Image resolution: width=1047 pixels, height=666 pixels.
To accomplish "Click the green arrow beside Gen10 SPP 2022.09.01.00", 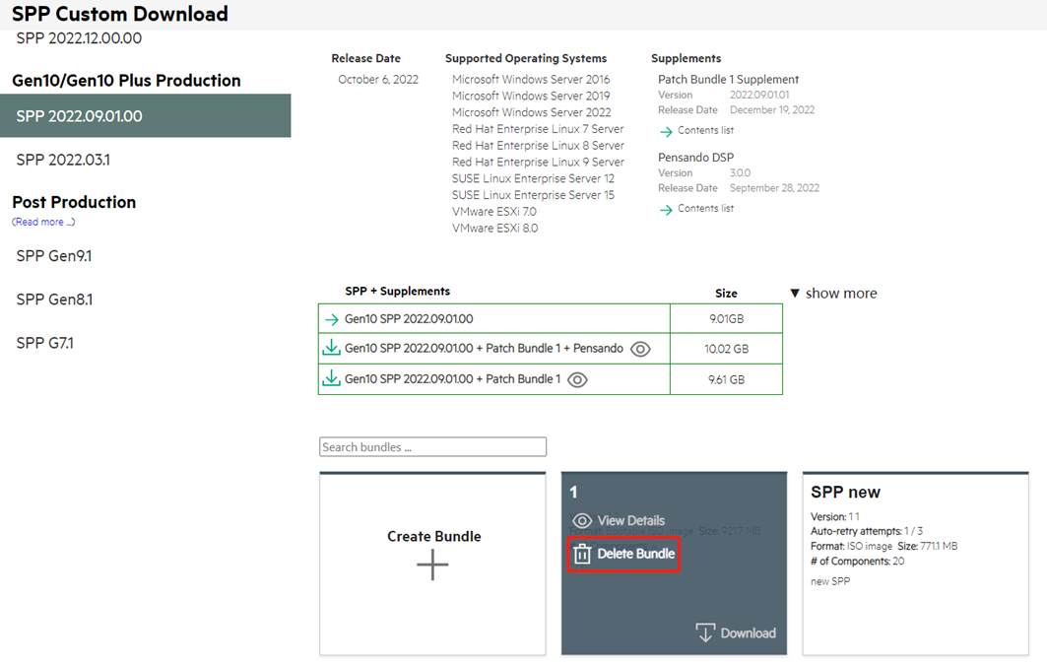I will coord(332,319).
